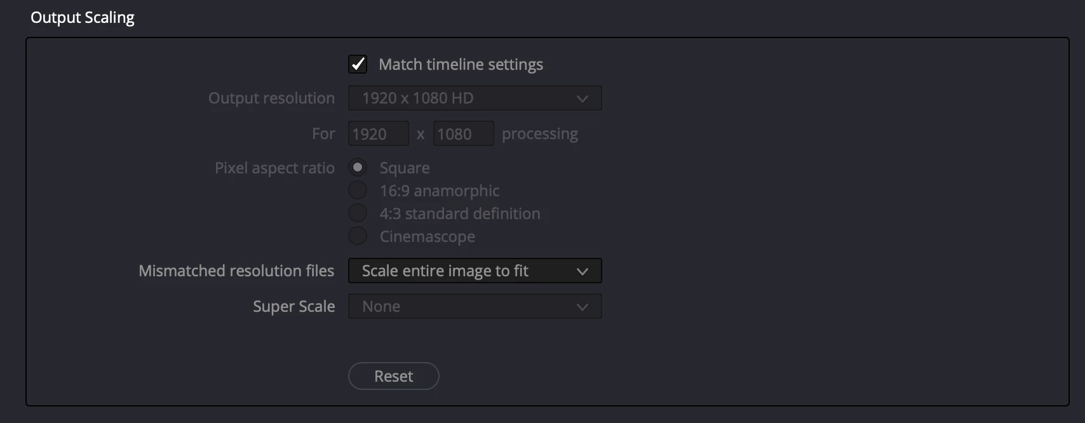Click the 1920 width input field
Viewport: 1085px width, 423px height.
pyautogui.click(x=378, y=134)
